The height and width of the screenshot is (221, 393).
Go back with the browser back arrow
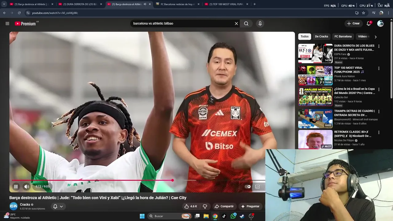coord(4,13)
